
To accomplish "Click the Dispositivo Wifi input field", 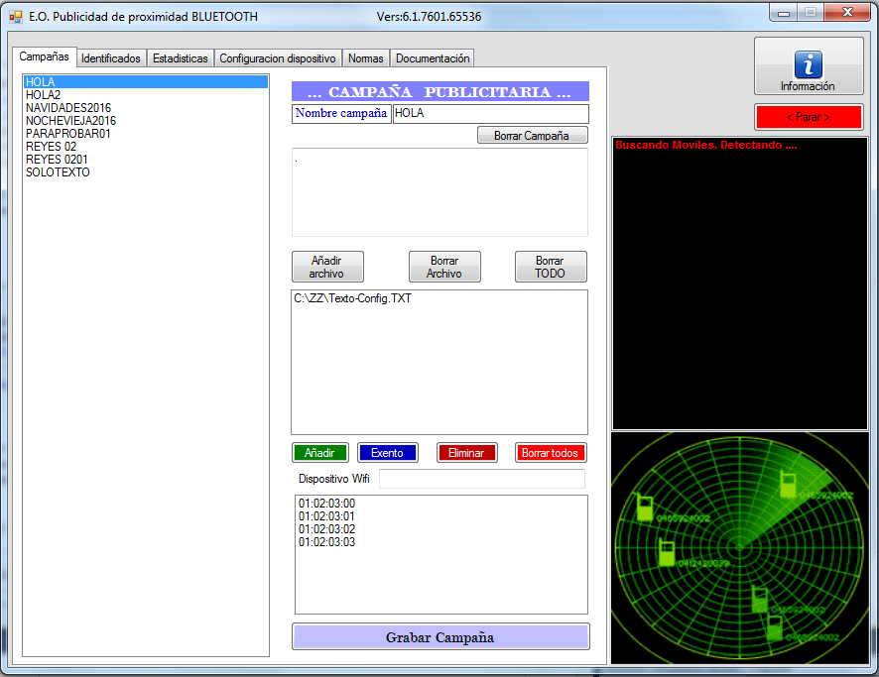I will [x=481, y=479].
